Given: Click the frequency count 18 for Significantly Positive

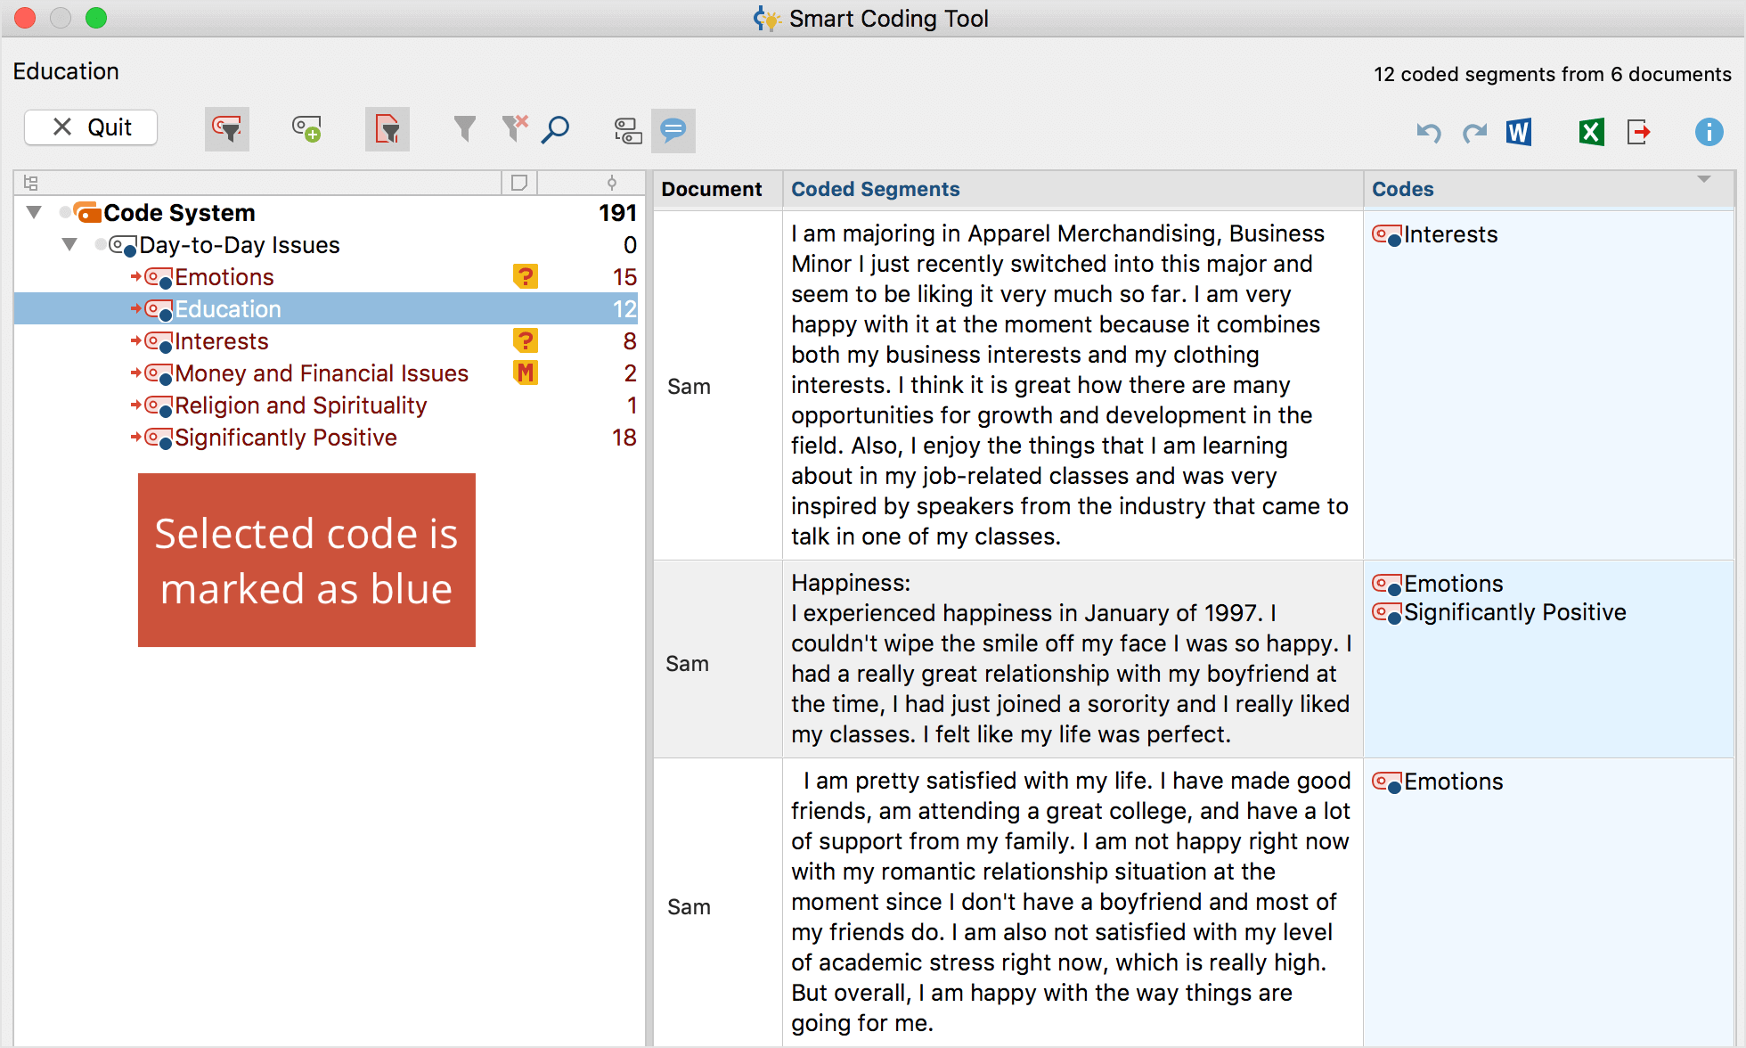Looking at the screenshot, I should 624,438.
